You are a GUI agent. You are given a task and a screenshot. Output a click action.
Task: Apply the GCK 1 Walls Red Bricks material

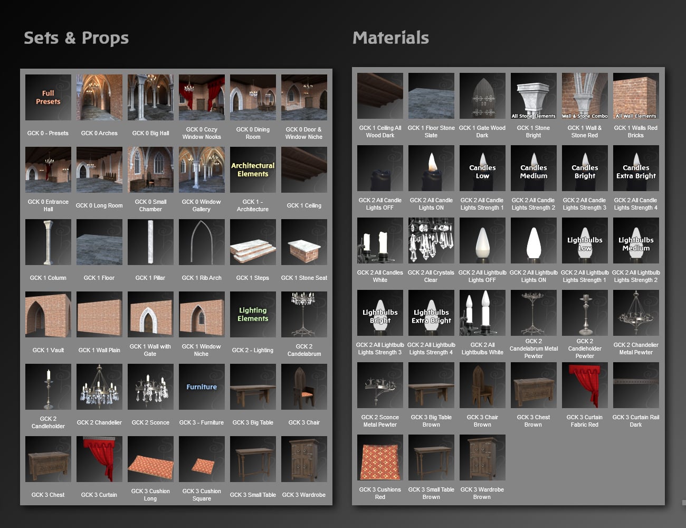[636, 95]
